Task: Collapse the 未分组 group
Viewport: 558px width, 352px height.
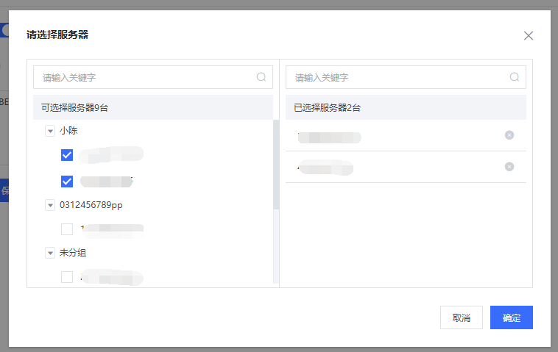Action: 50,254
